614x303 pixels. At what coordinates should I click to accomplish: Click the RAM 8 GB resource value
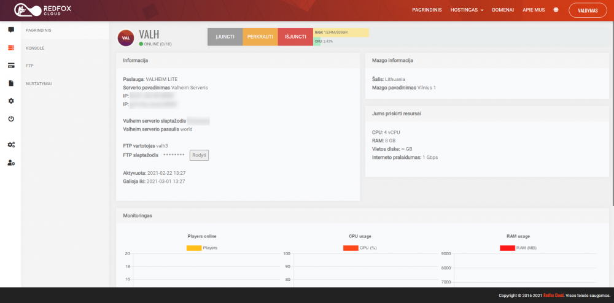point(390,140)
